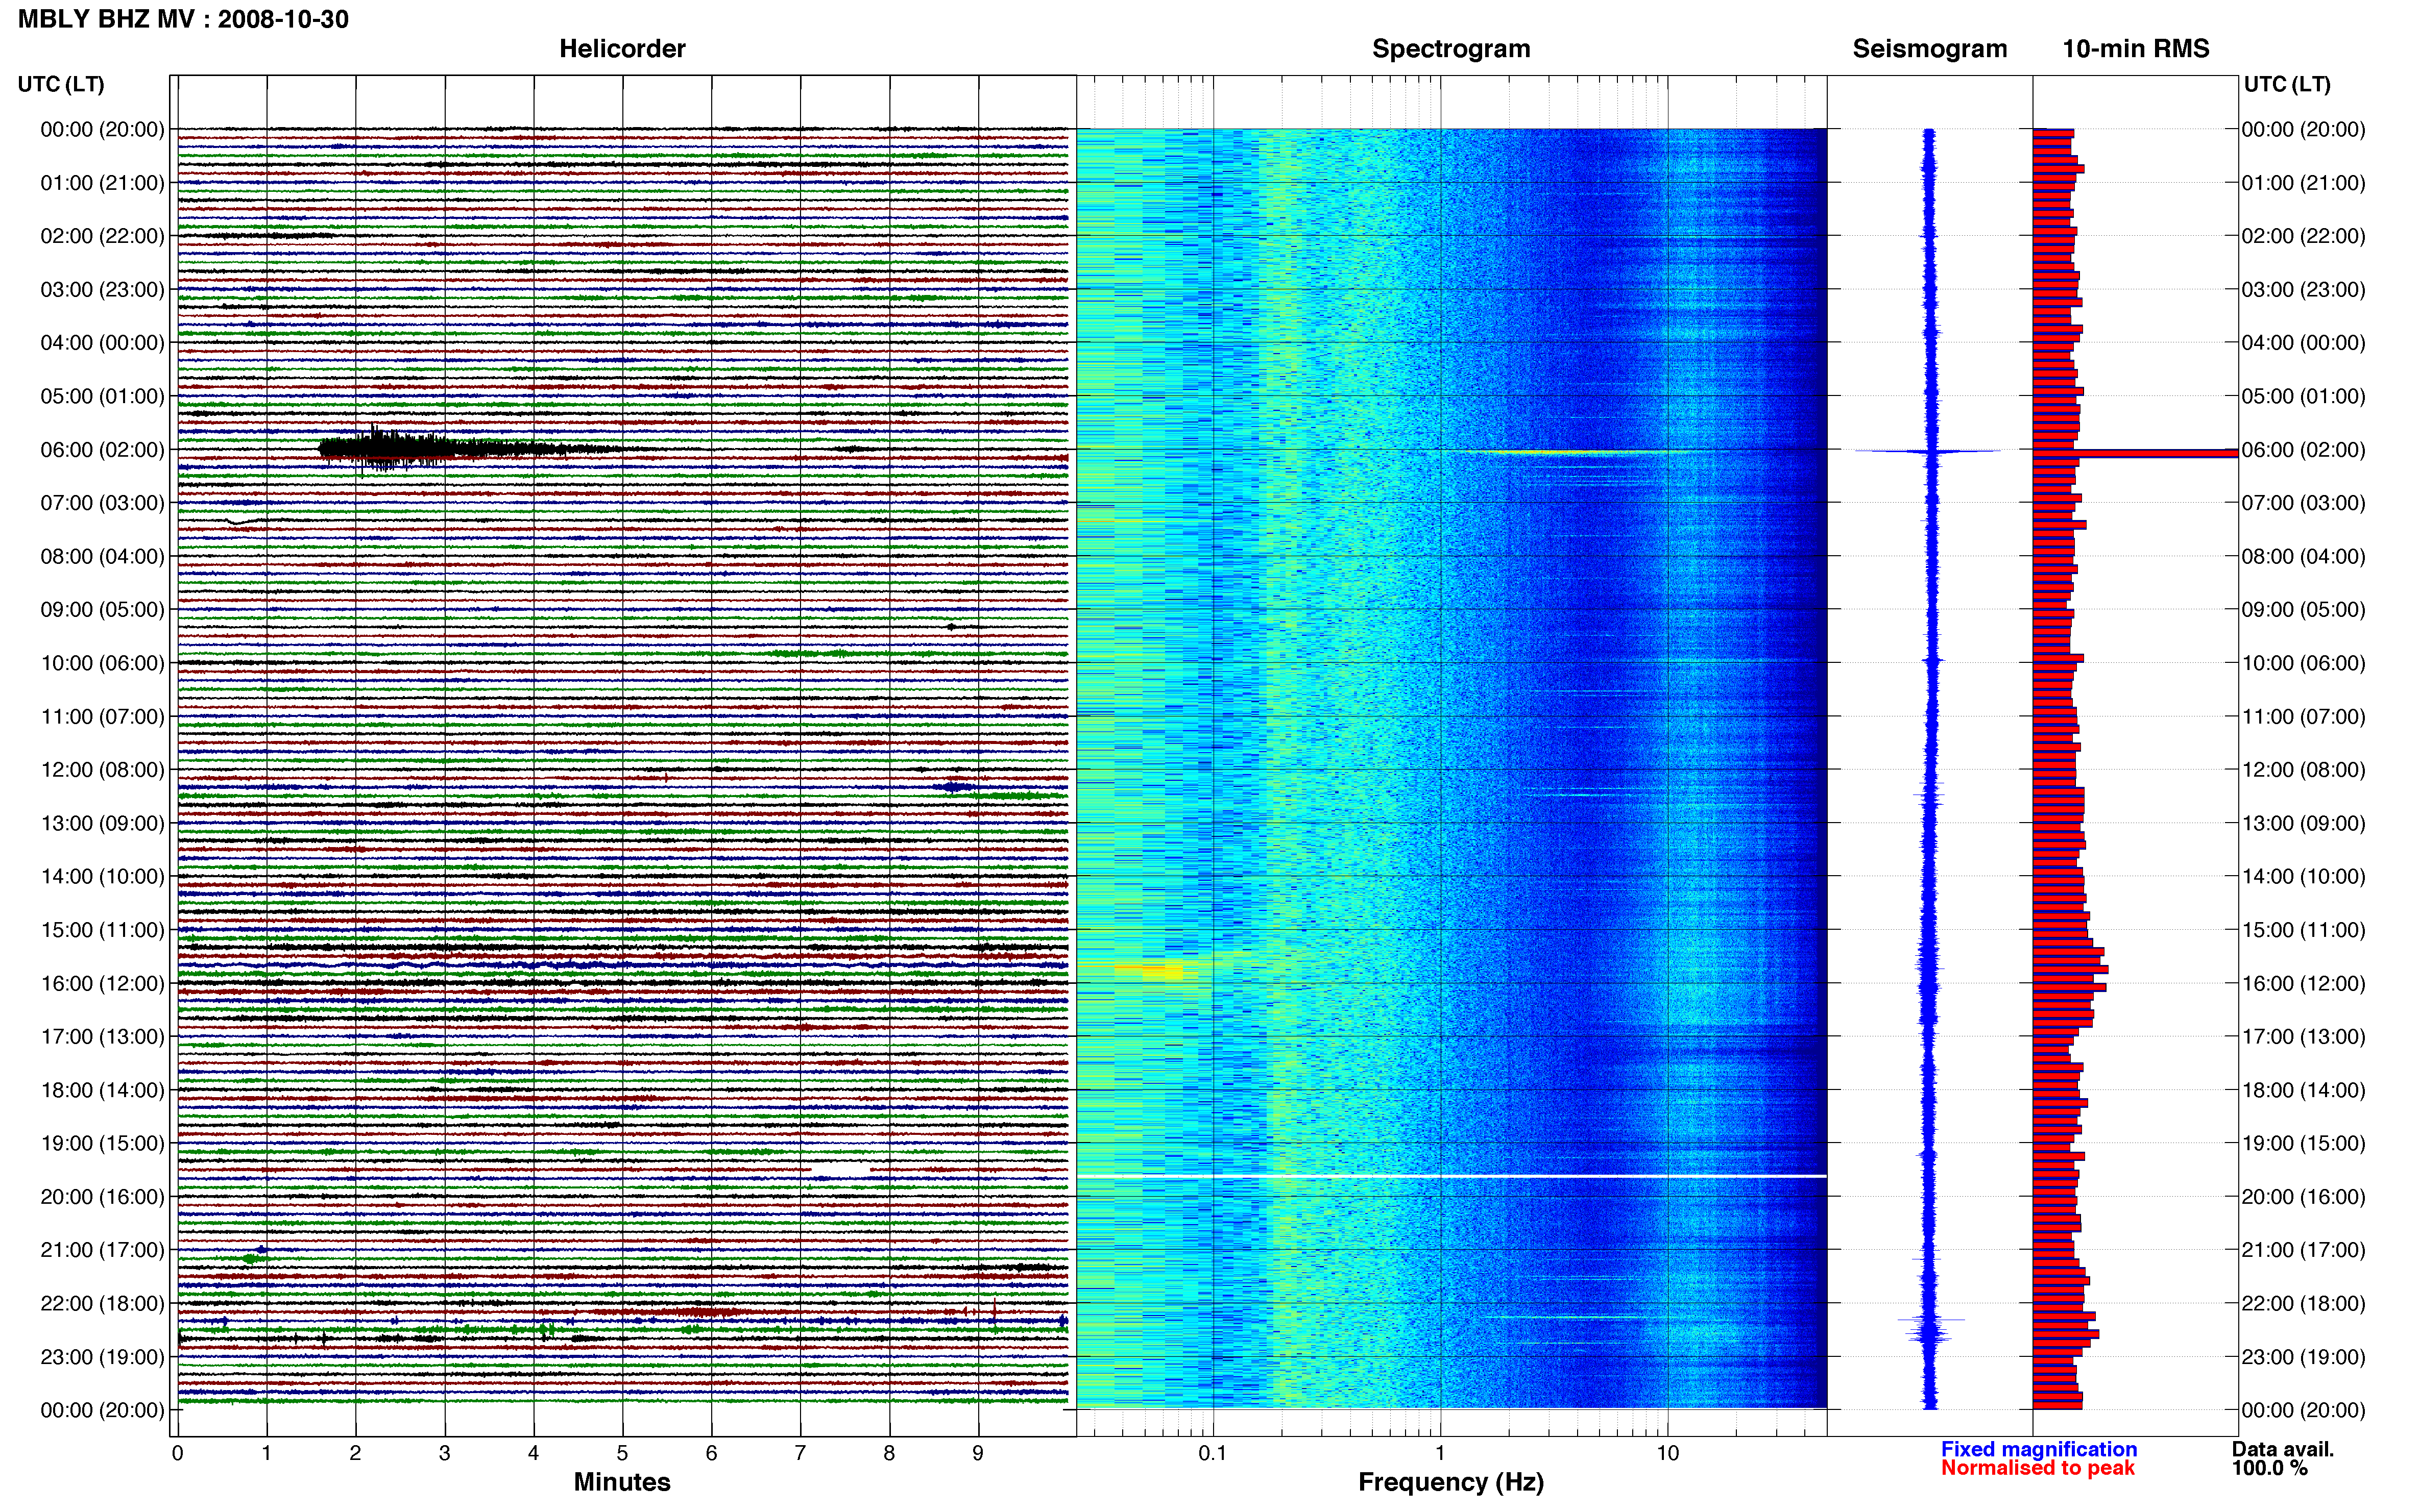Click the RMS-side '13:00 (09:00)' time label
The height and width of the screenshot is (1512, 2420).
(x=2304, y=824)
